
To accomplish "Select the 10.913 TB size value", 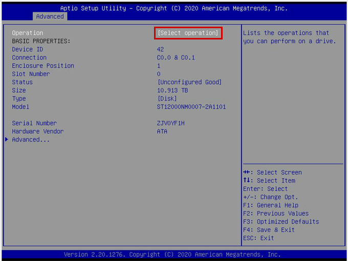I will pyautogui.click(x=172, y=90).
